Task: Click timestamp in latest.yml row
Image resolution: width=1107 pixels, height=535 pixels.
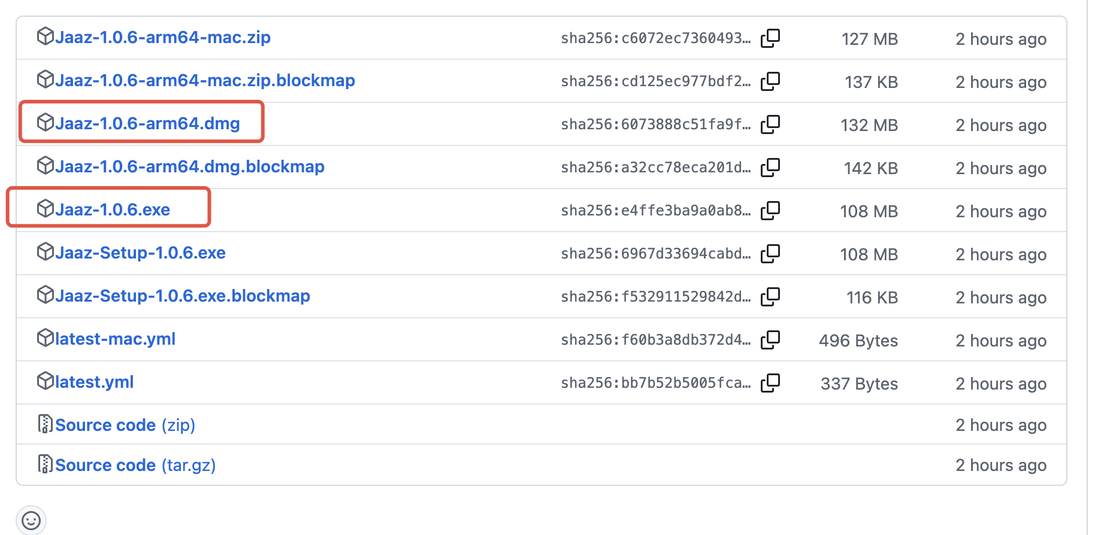Action: coord(1001,384)
